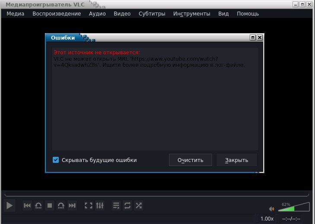Close the VLC main window

pos(309,4)
